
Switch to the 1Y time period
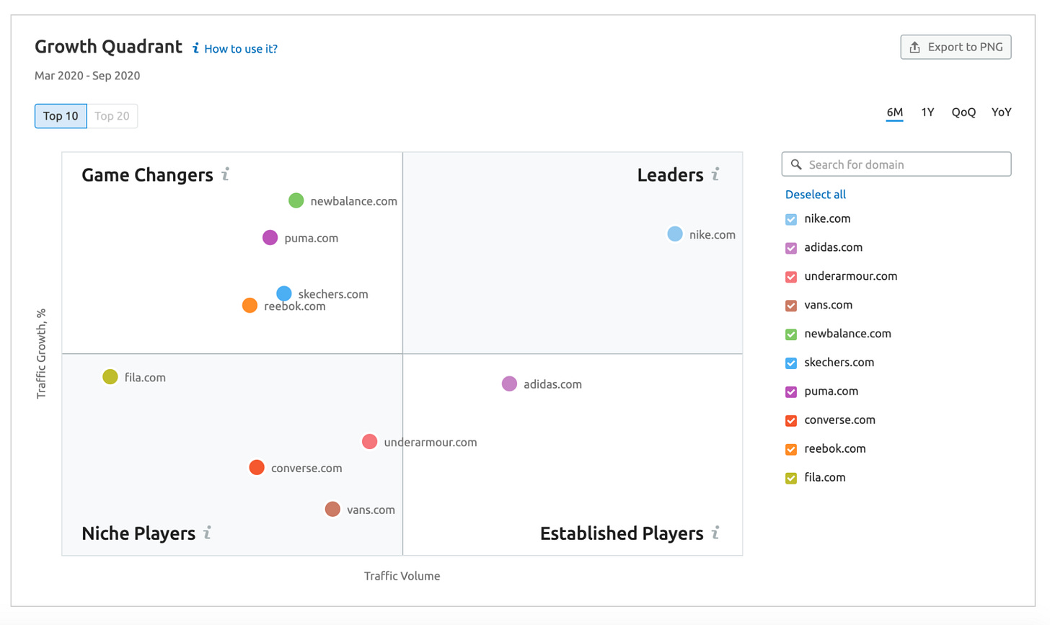coord(927,112)
